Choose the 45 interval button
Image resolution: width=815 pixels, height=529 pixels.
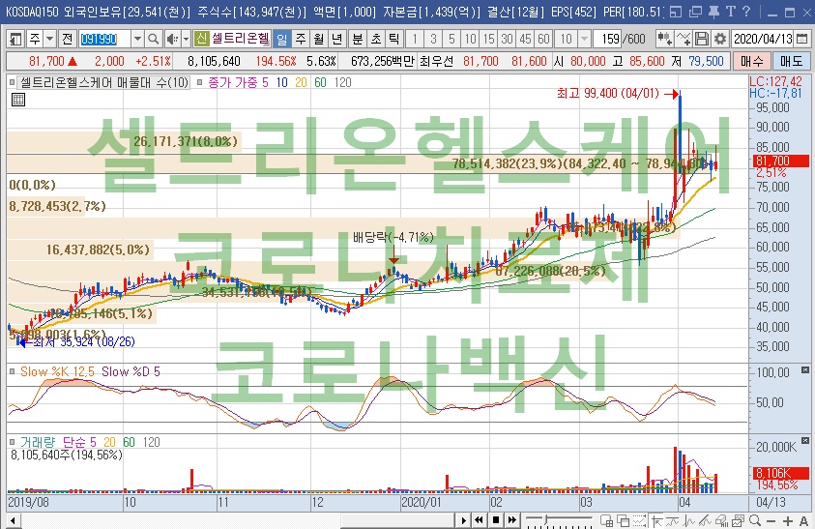pos(526,39)
